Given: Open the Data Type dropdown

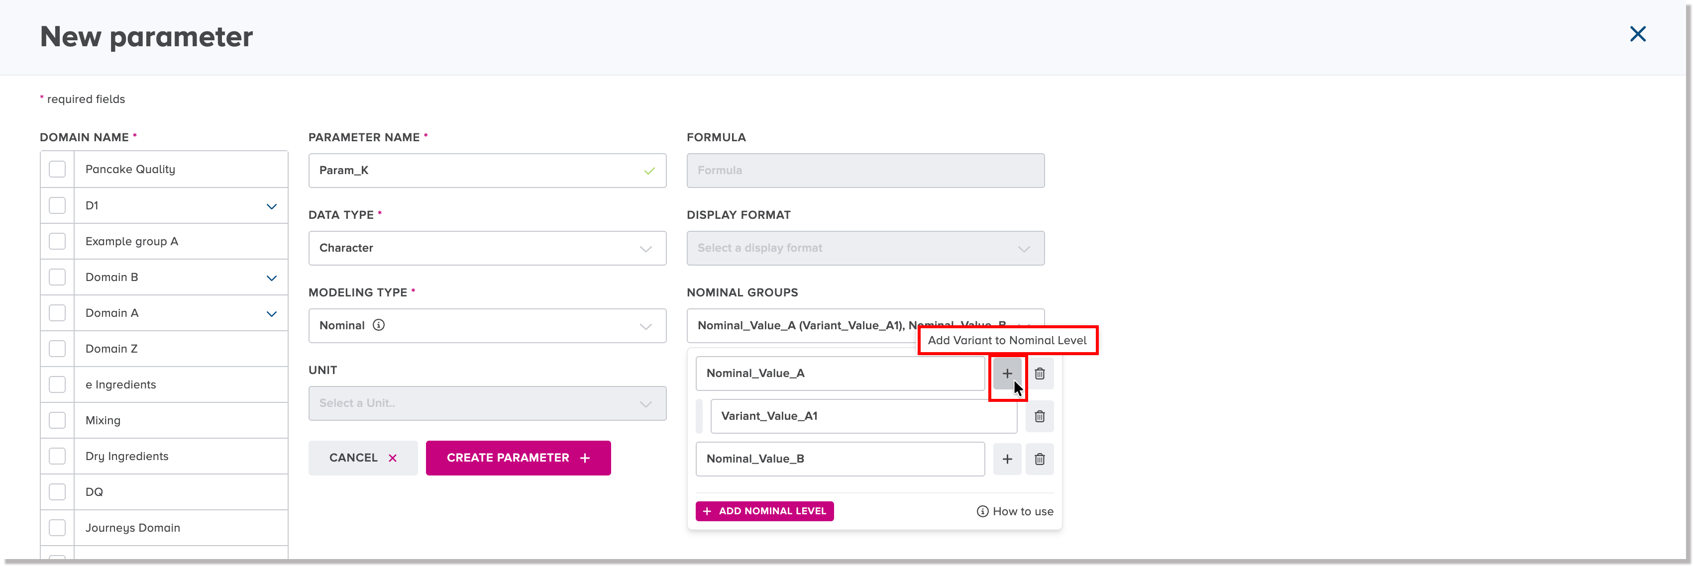Looking at the screenshot, I should (x=487, y=248).
